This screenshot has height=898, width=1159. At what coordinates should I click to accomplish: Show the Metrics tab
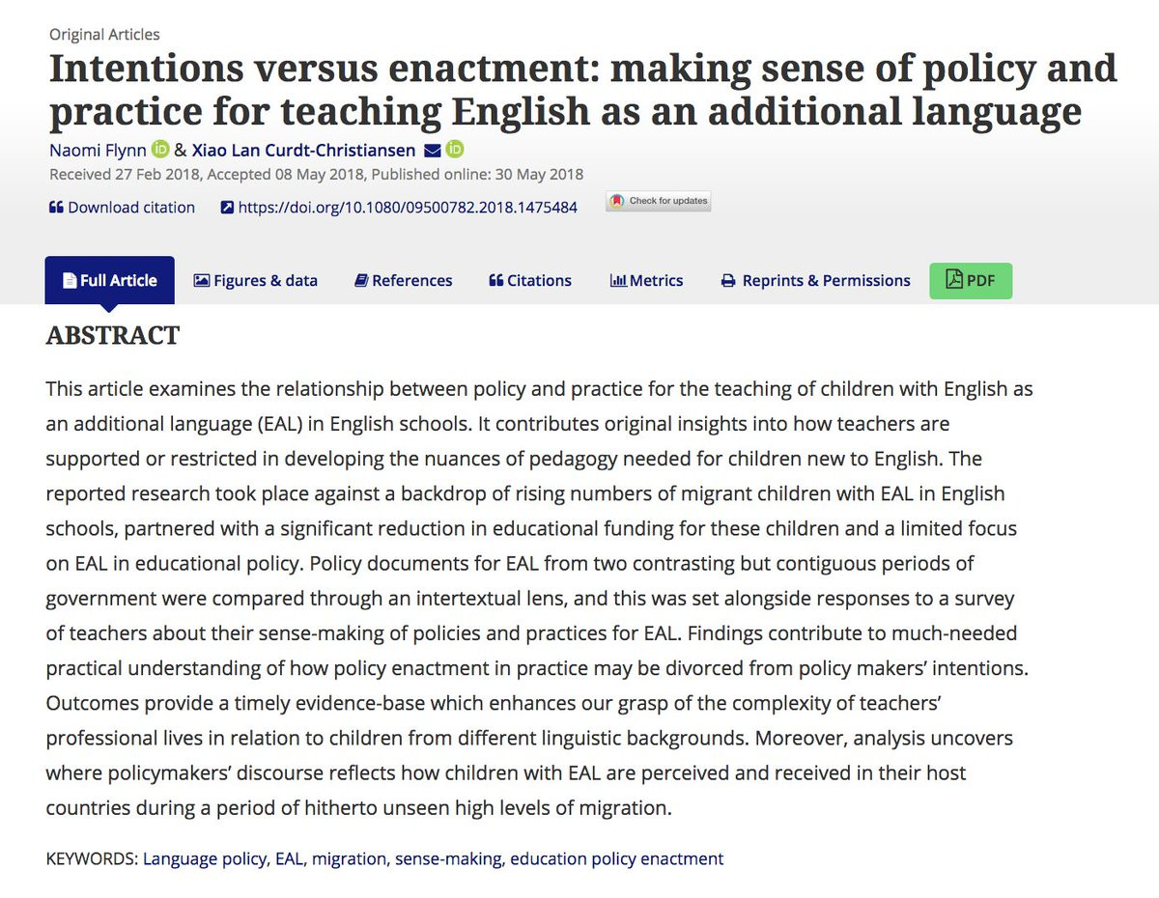[x=646, y=280]
